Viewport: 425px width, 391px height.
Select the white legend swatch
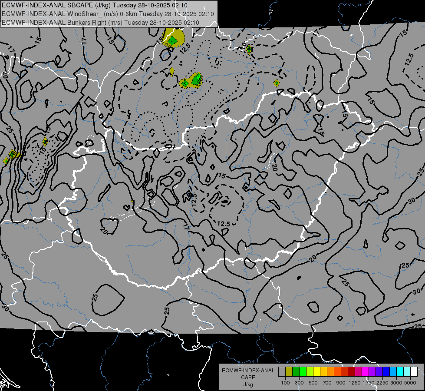point(414,372)
